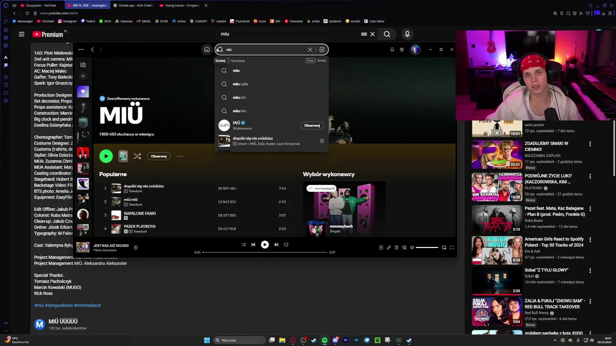Screen dimensions: 616x346
Task: Toggle repeat in Spotify player
Action: [286, 245]
